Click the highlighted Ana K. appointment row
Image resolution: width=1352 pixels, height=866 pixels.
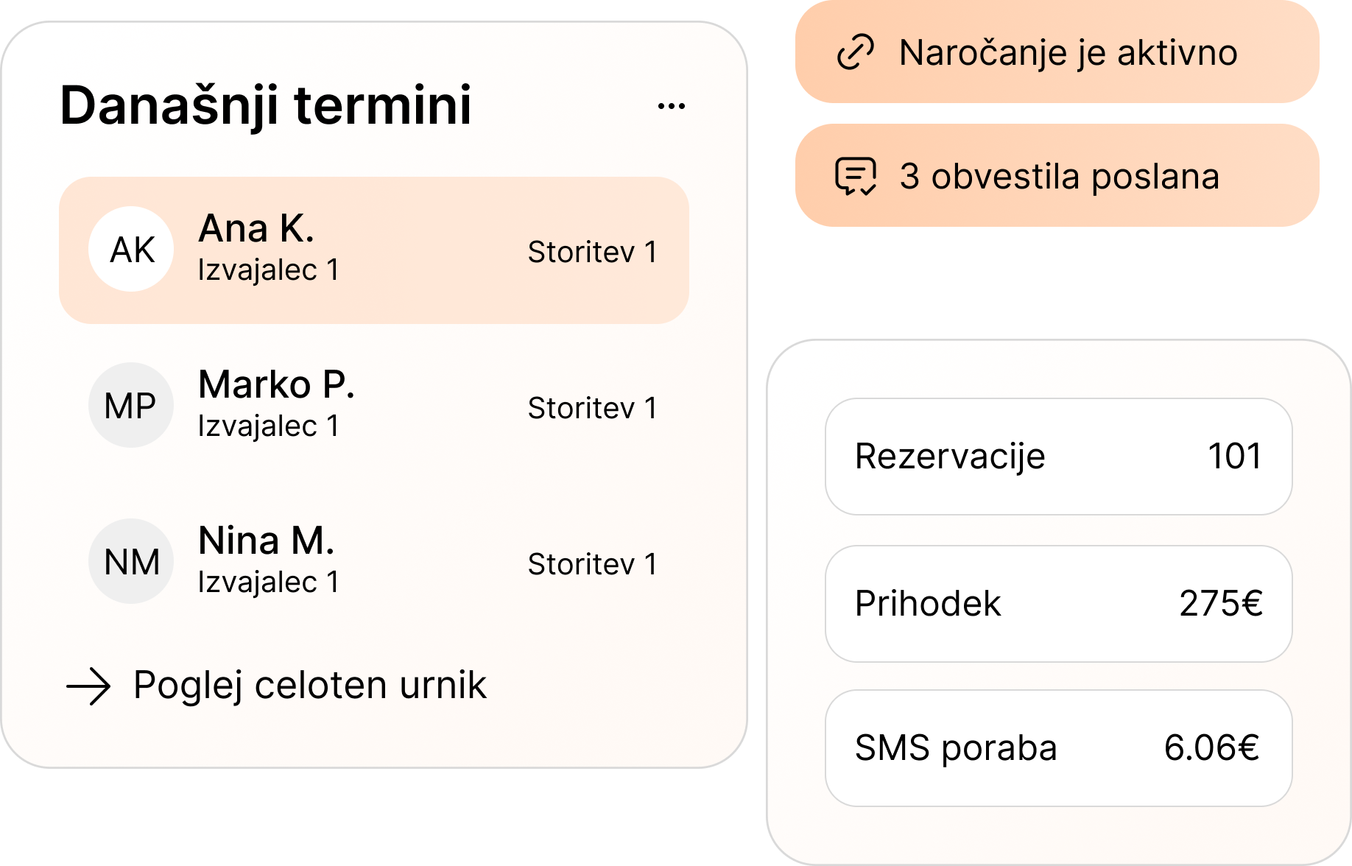point(376,249)
